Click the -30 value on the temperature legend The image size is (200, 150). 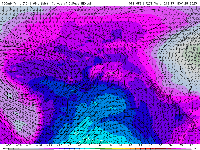[9, 145]
